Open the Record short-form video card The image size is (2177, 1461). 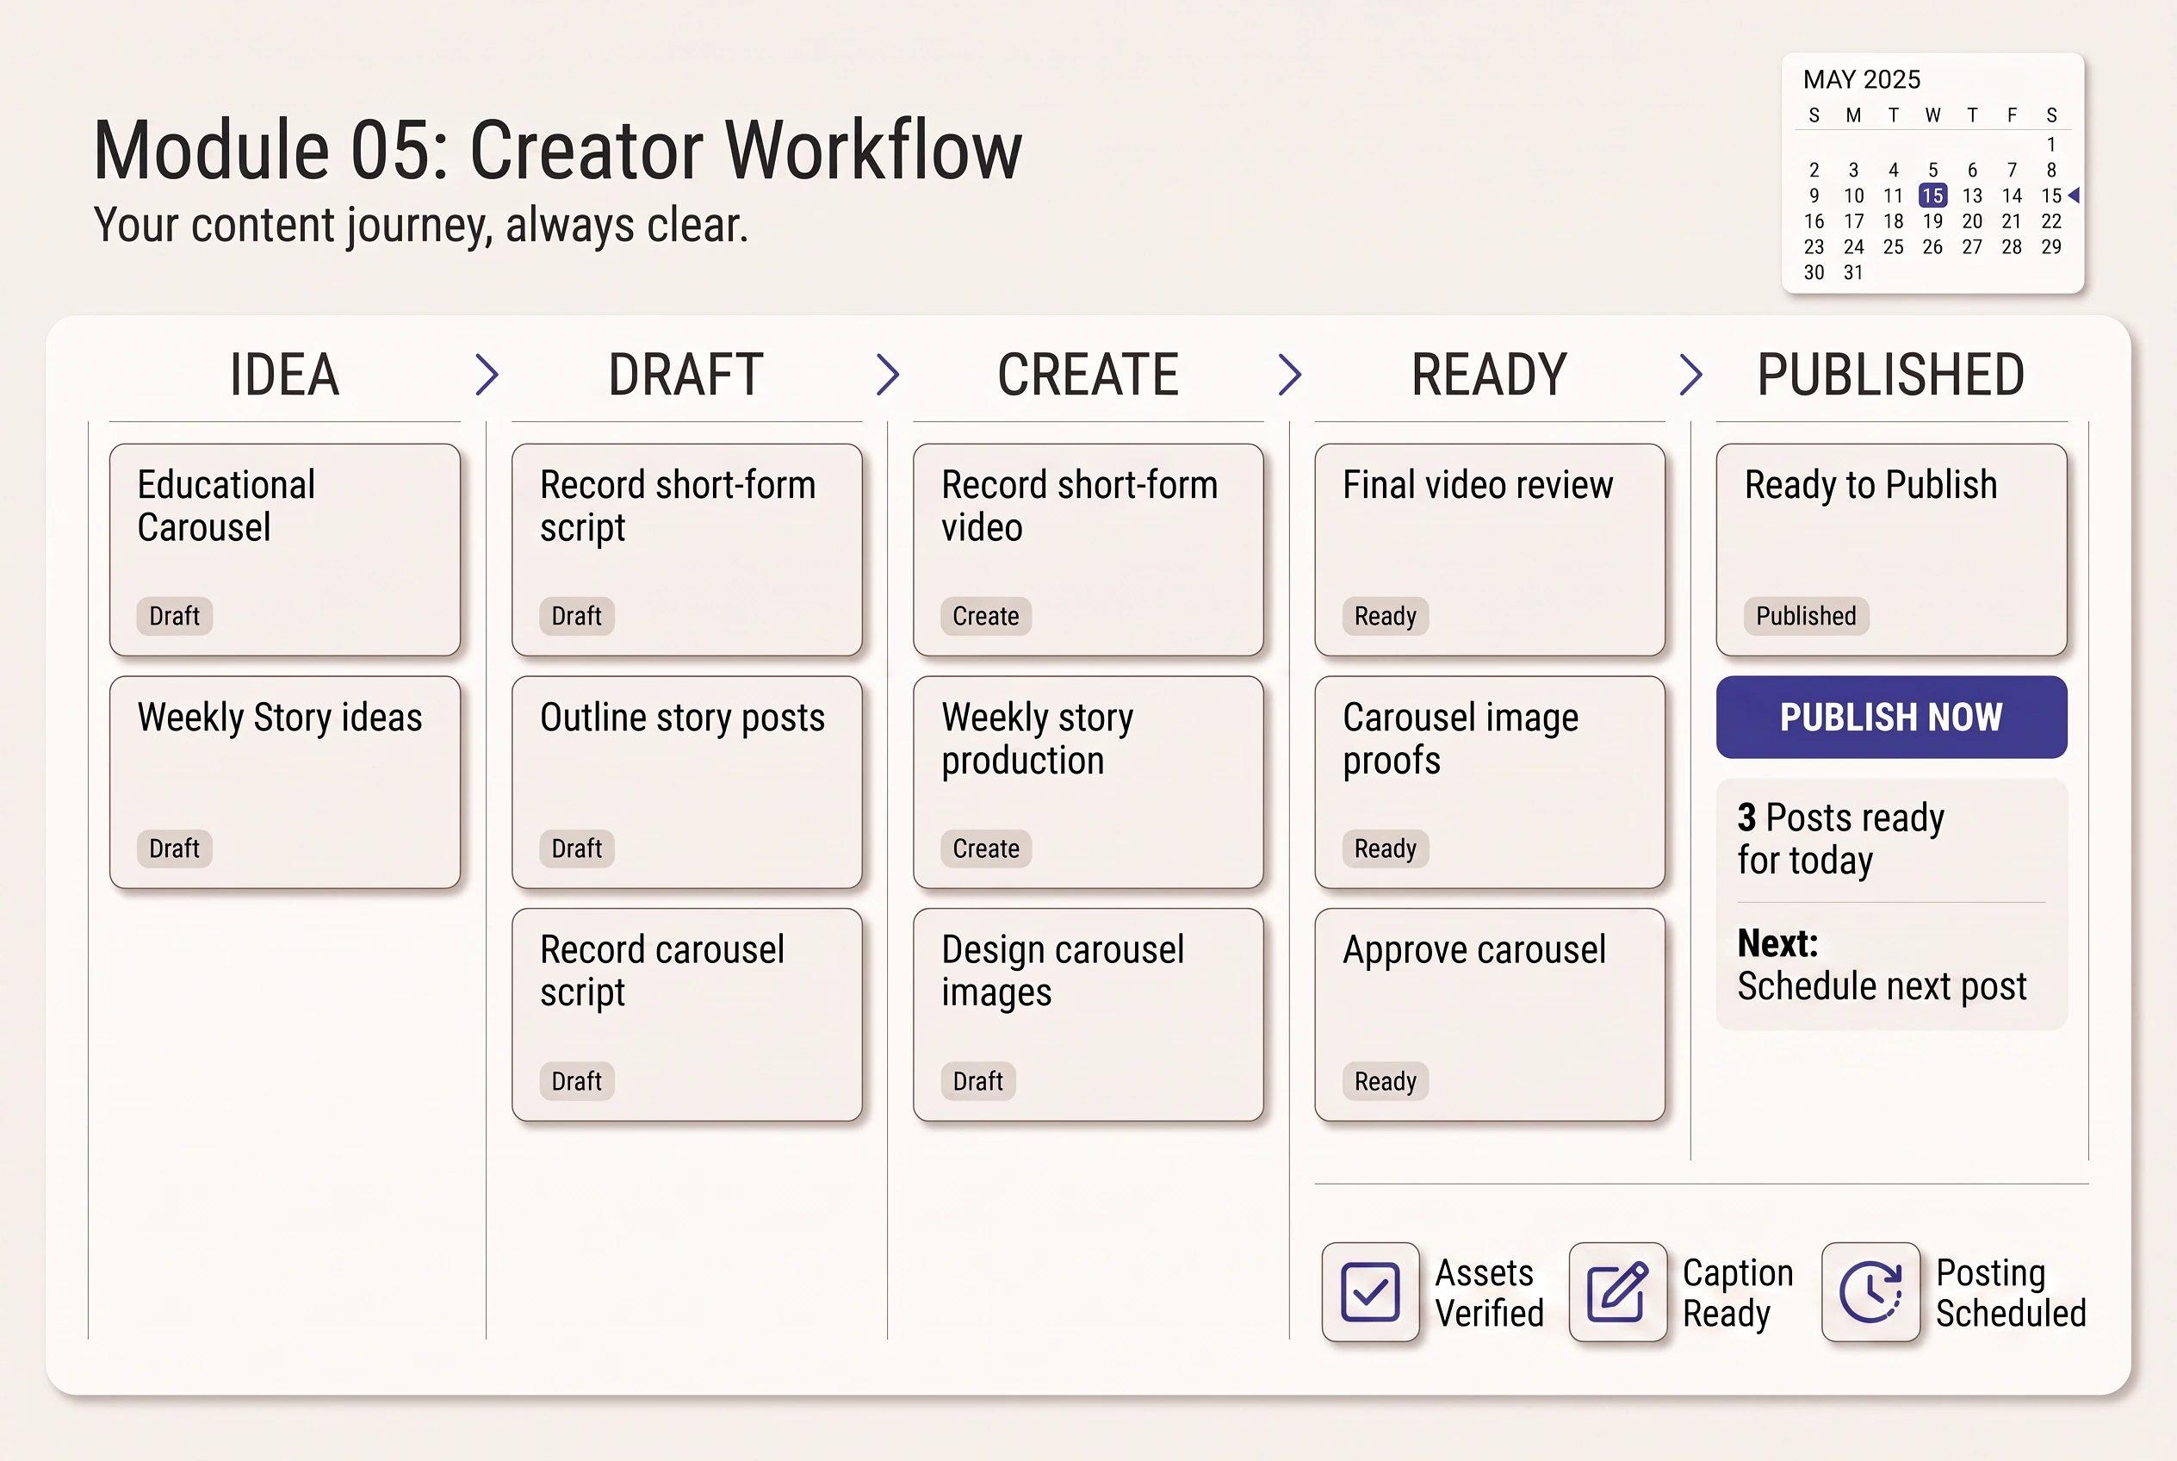[x=1088, y=550]
